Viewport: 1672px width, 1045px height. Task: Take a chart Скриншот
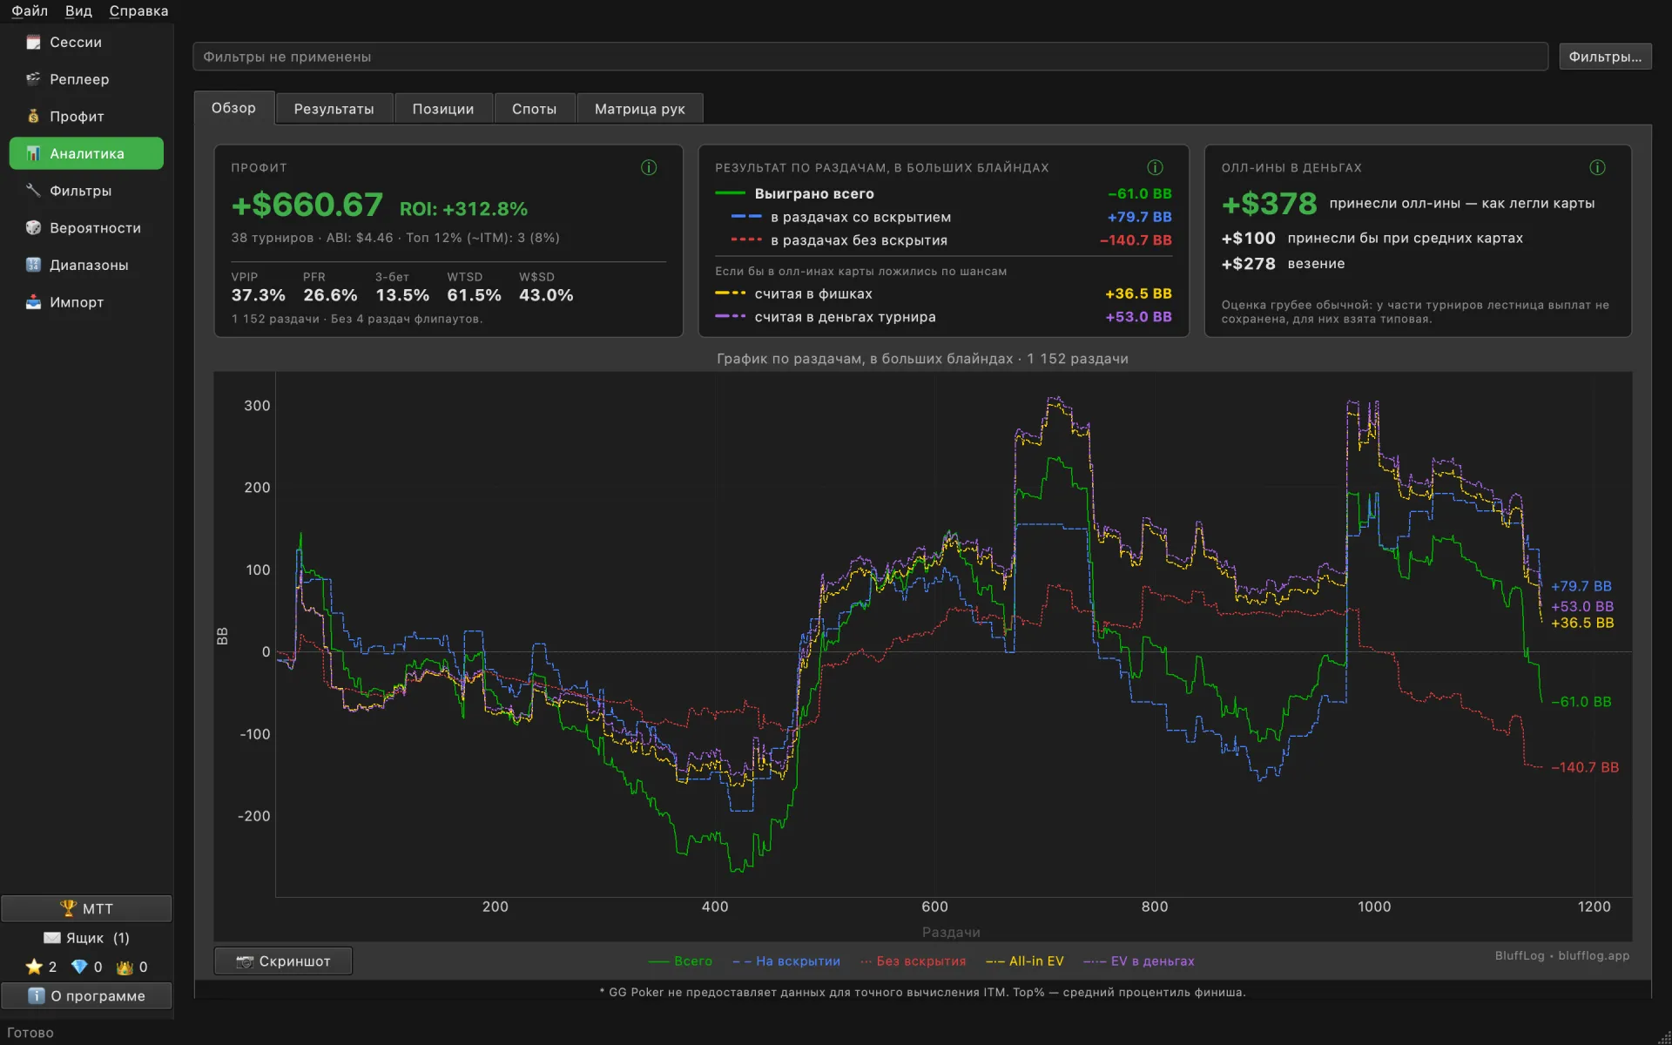(x=283, y=961)
